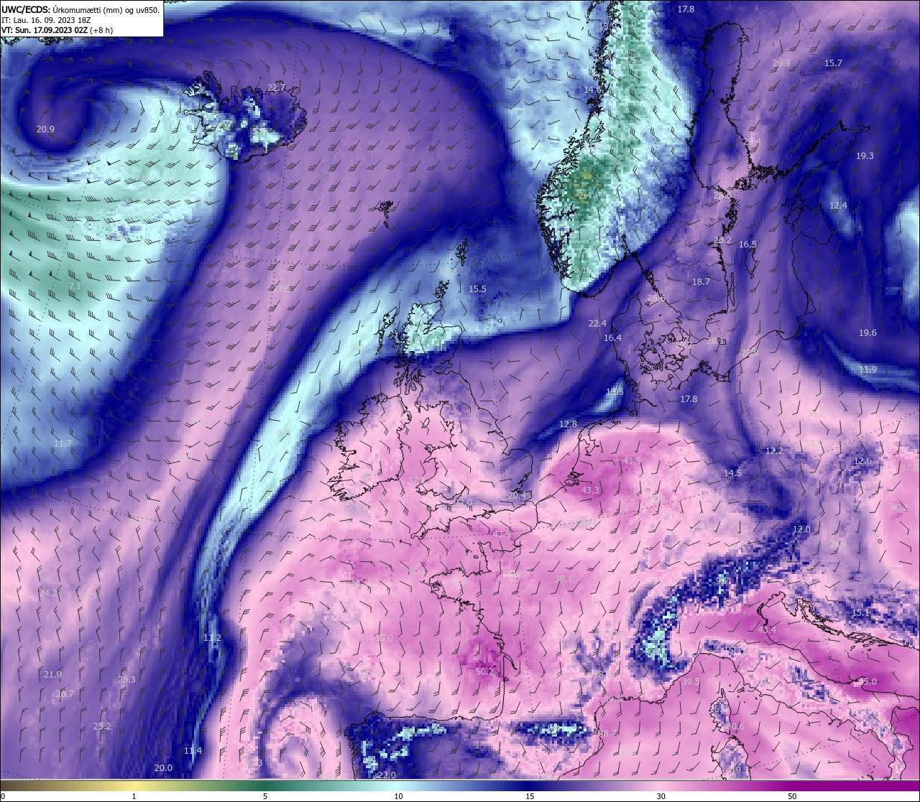Click the 16.4 value label
The width and height of the screenshot is (920, 802).
612,338
